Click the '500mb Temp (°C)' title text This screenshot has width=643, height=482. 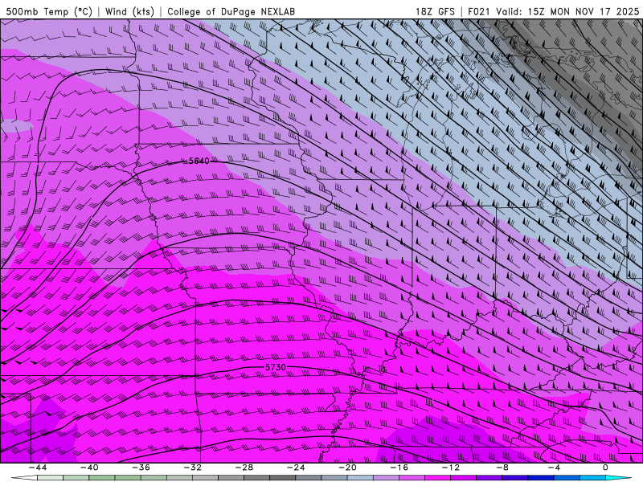[49, 11]
